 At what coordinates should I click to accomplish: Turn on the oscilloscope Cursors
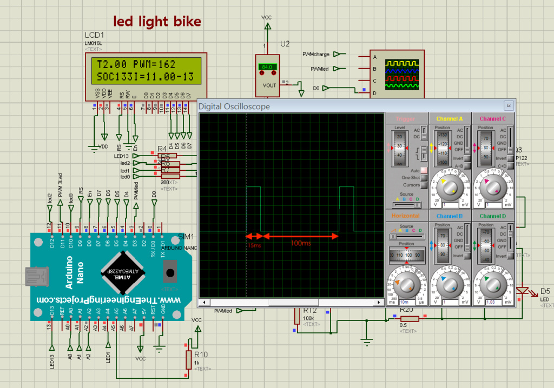(424, 185)
